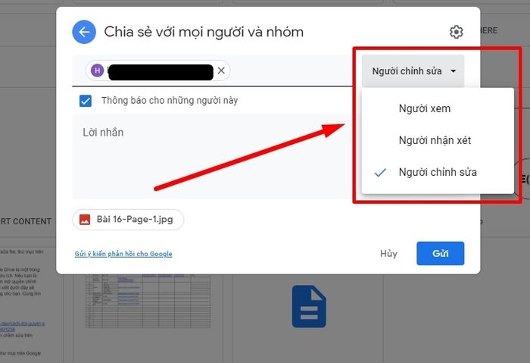Click the checkmark beside Người chỉnh sửa
This screenshot has width=530, height=363.
380,173
